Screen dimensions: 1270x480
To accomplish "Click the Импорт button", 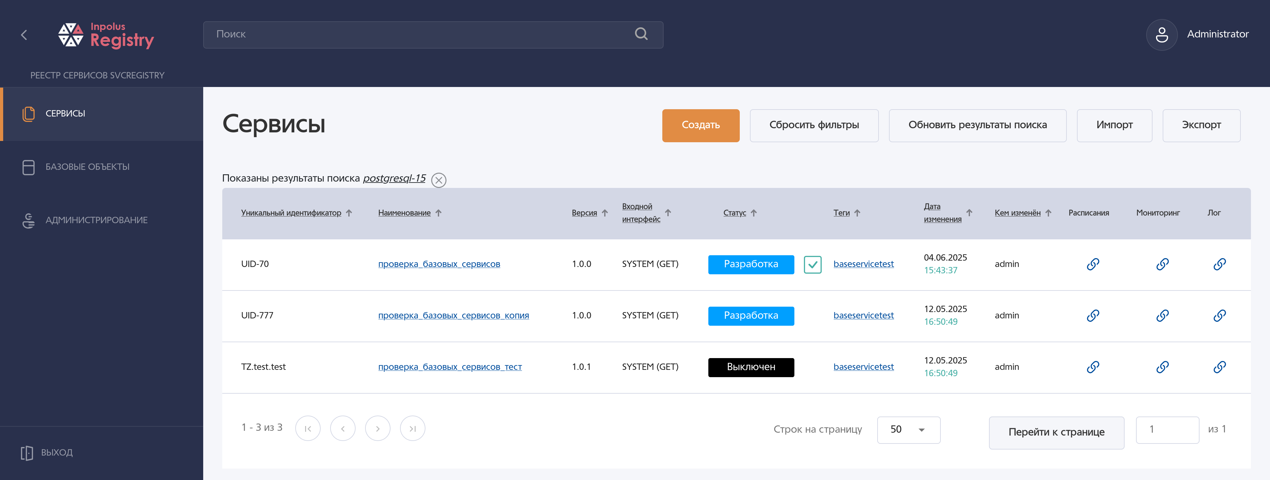I will point(1114,125).
